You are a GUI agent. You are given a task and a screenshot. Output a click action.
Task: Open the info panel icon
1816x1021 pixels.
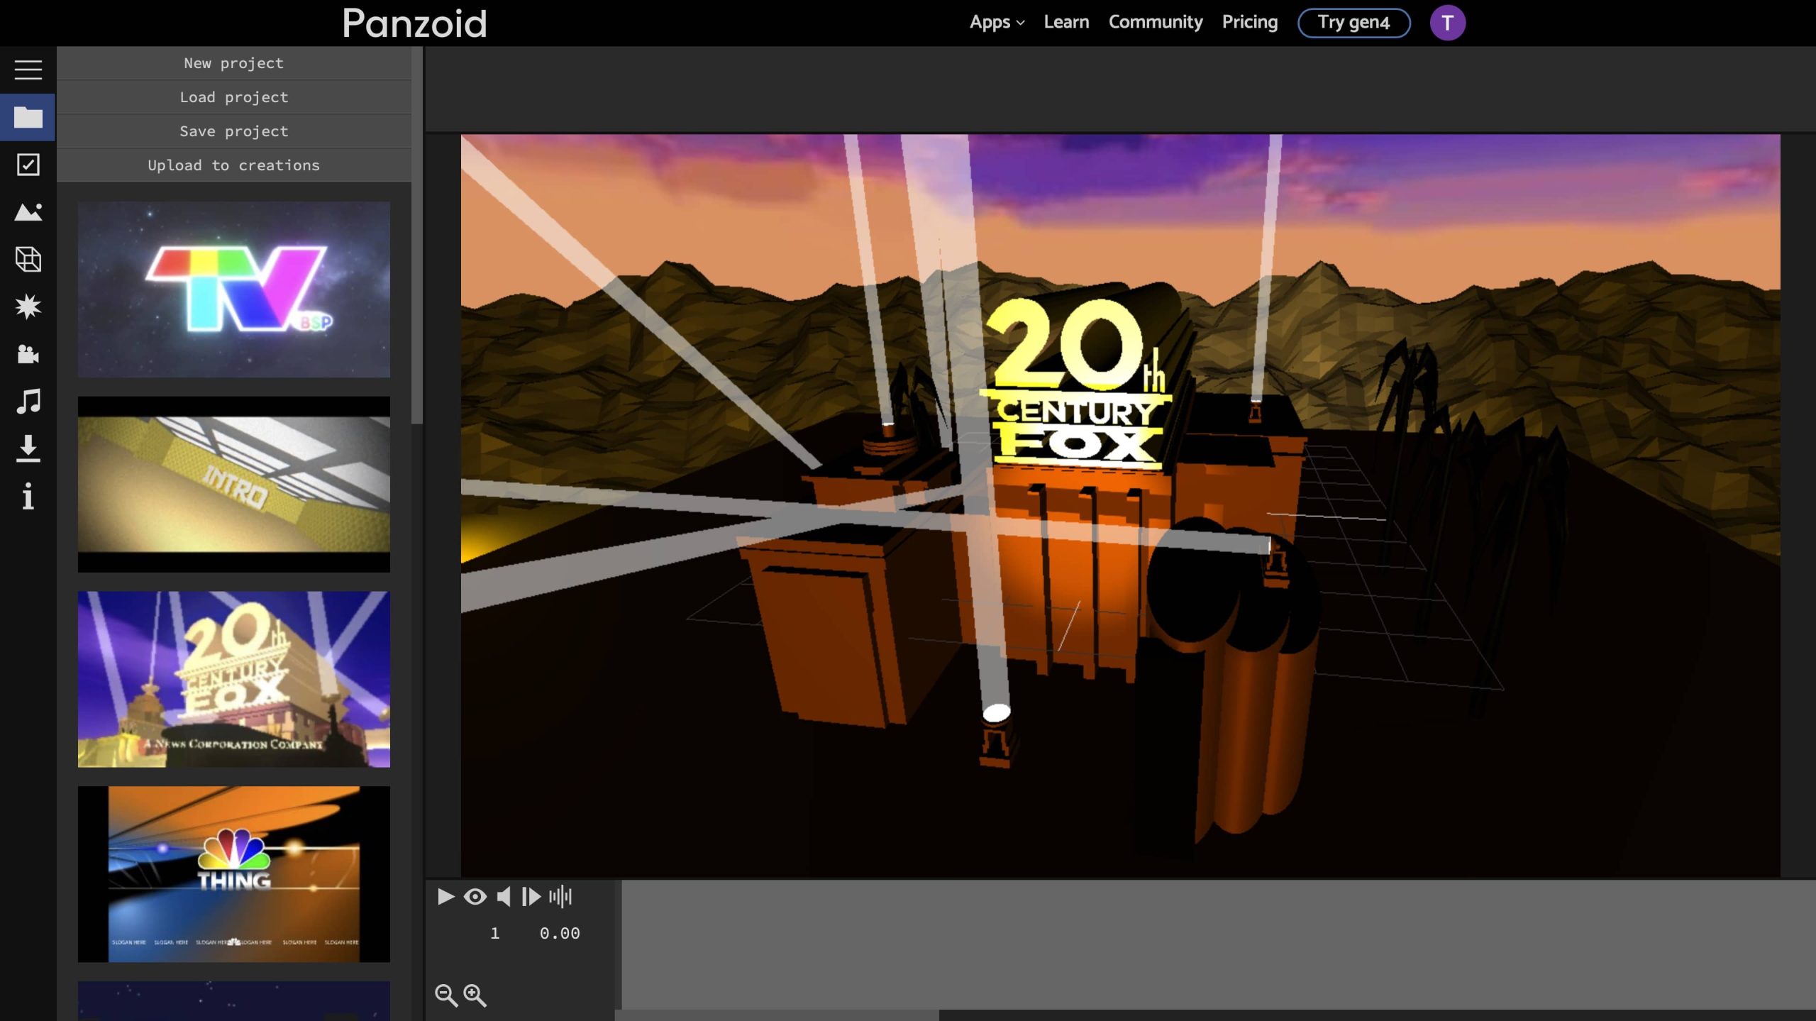pos(28,496)
